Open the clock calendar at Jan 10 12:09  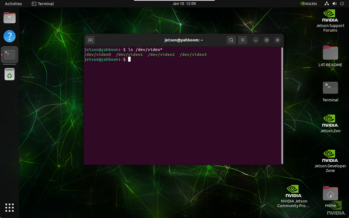pyautogui.click(x=184, y=4)
